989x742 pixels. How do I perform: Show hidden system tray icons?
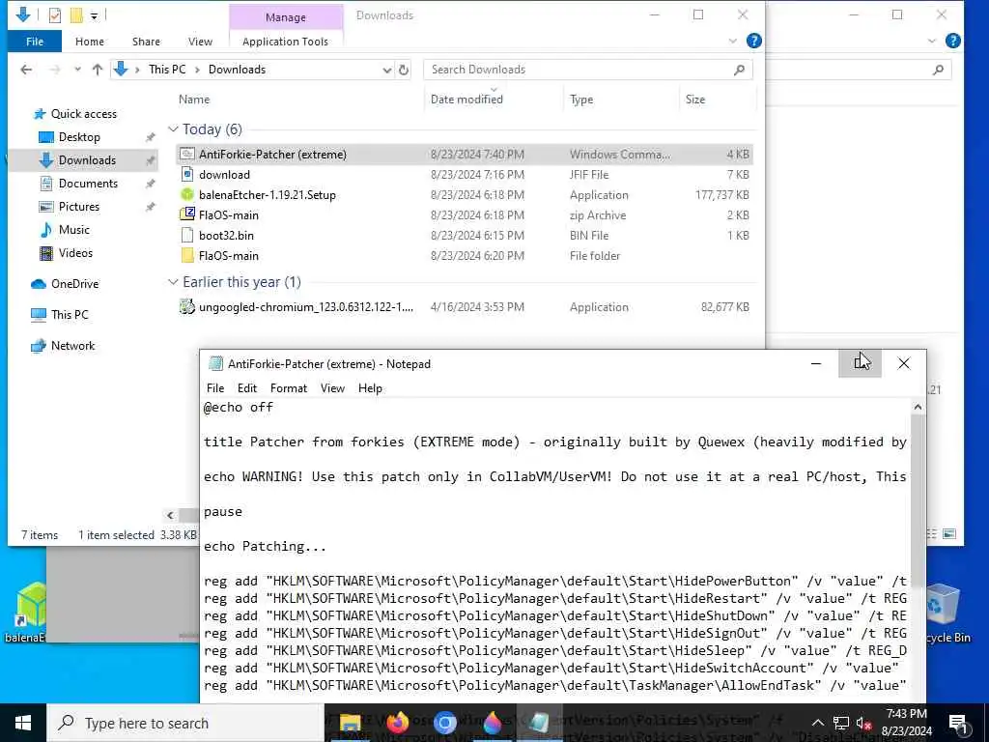click(817, 723)
